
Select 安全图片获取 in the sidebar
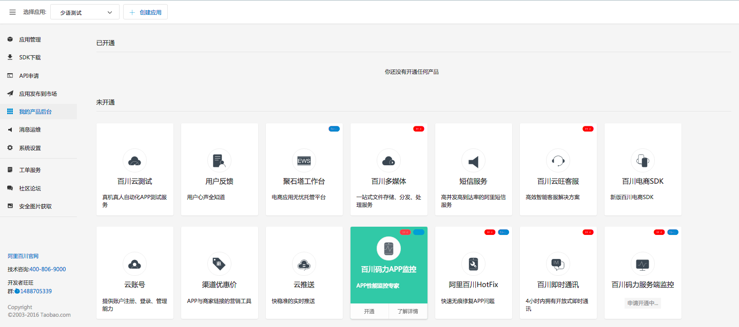click(38, 206)
